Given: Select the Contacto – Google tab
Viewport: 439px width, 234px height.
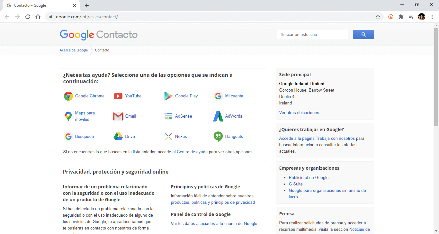Looking at the screenshot, I should (x=41, y=5).
